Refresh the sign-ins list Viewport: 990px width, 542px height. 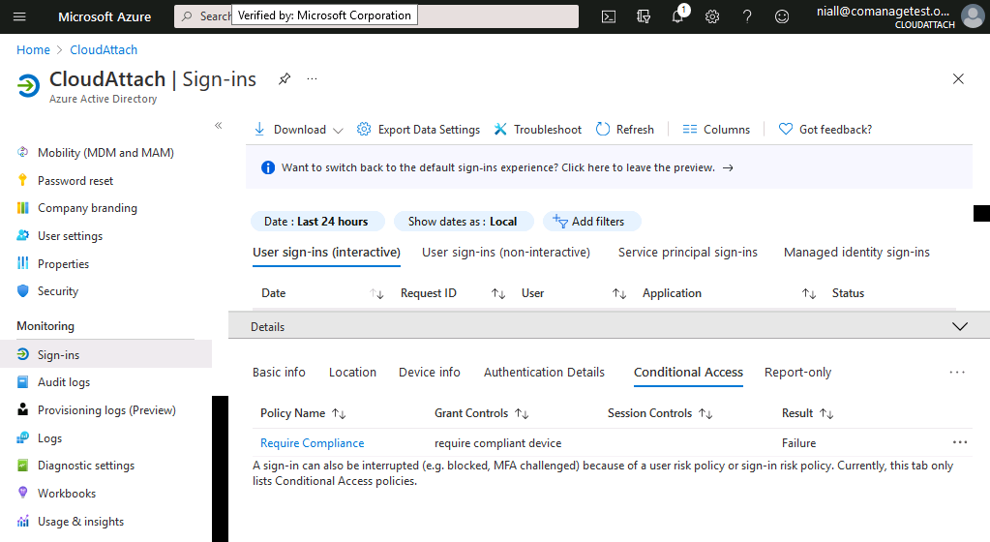pos(625,130)
